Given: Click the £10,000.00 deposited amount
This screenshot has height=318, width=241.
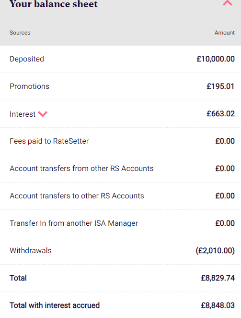Looking at the screenshot, I should pos(216,59).
